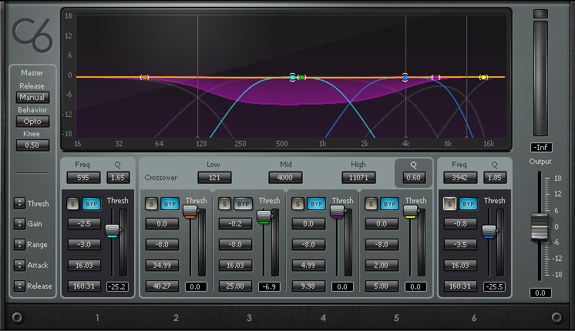
Task: Open the Release mode Manual selector
Action: tap(32, 98)
